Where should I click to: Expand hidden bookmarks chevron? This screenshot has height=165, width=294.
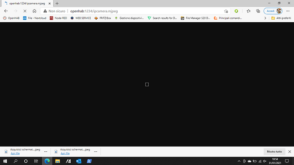point(265,18)
